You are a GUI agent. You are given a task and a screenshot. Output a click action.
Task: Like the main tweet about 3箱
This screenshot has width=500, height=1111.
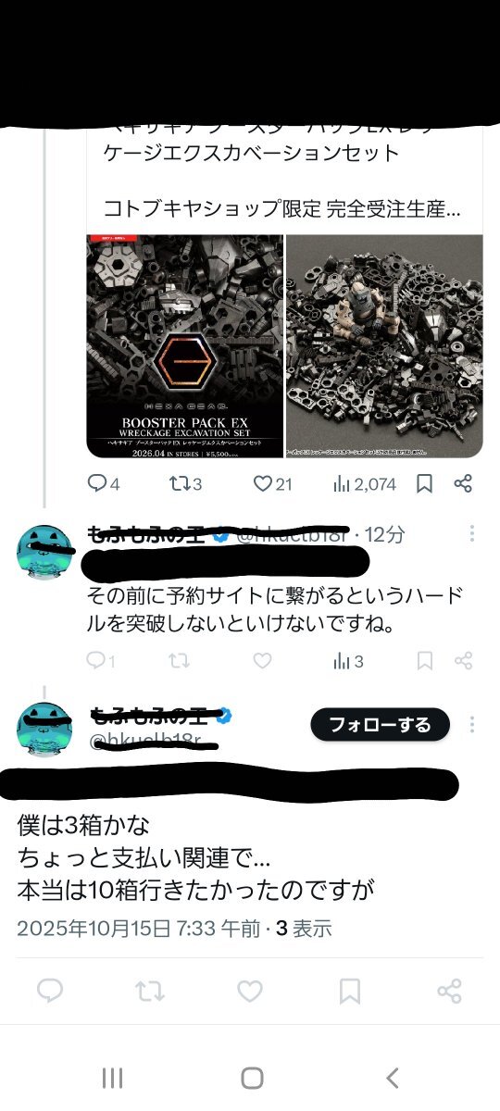[249, 992]
